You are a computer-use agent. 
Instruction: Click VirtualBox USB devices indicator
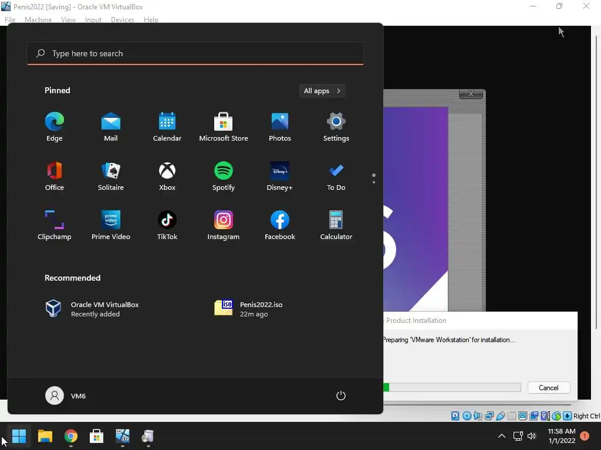(501, 415)
